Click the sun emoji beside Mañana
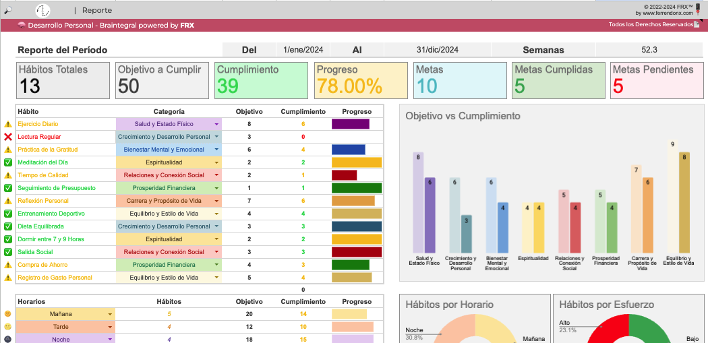The height and width of the screenshot is (343, 708). coord(7,313)
